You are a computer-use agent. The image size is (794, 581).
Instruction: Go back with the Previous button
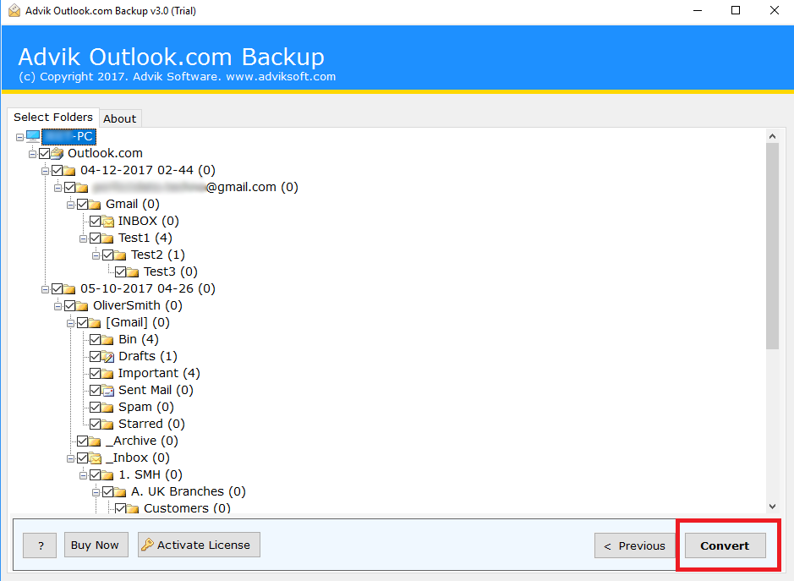pyautogui.click(x=634, y=545)
